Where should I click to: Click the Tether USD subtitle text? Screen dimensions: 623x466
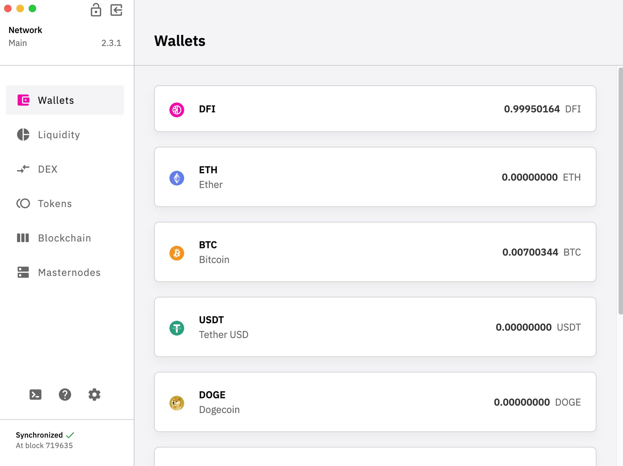[224, 334]
